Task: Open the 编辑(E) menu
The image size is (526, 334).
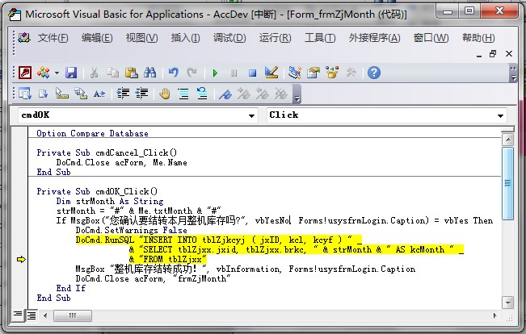Action: coord(97,38)
